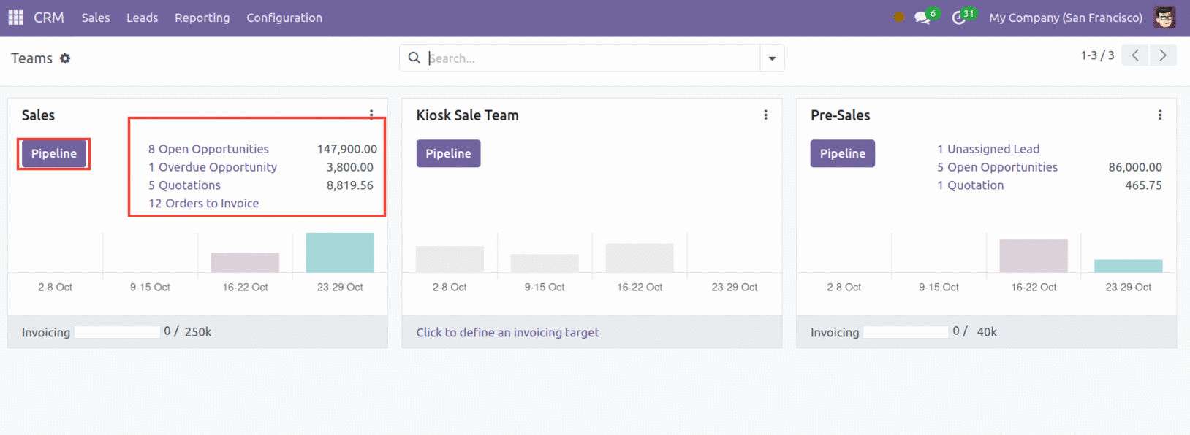Click the Sales team Pipeline button
This screenshot has width=1190, height=435.
coord(54,153)
